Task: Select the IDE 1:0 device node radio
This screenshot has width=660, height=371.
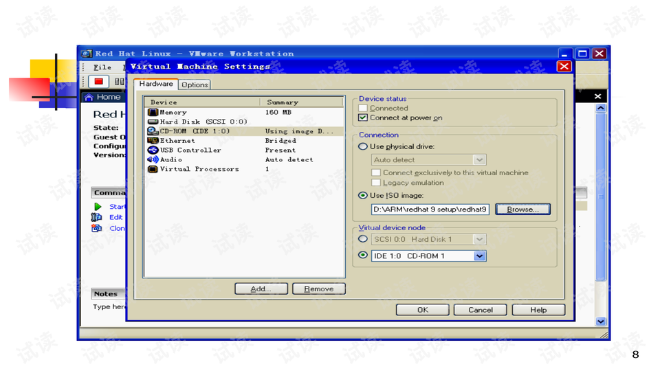Action: [362, 255]
